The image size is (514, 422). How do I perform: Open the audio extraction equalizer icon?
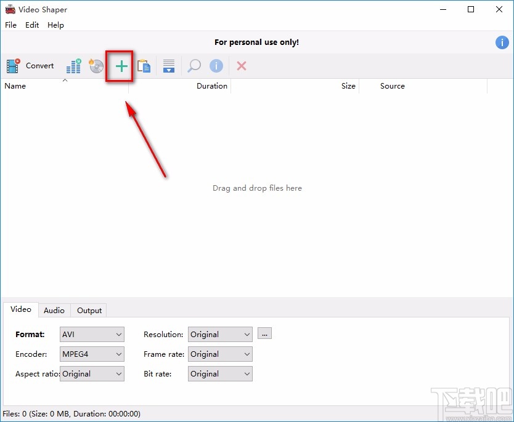(x=74, y=66)
